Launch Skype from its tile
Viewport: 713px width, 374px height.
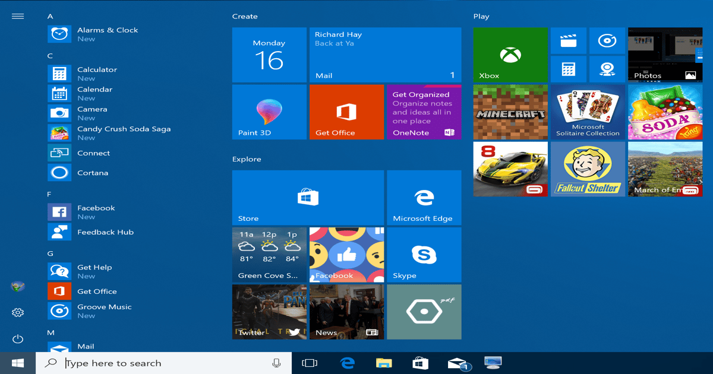tap(424, 254)
